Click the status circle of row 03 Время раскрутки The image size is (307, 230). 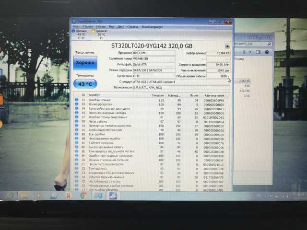pyautogui.click(x=77, y=104)
